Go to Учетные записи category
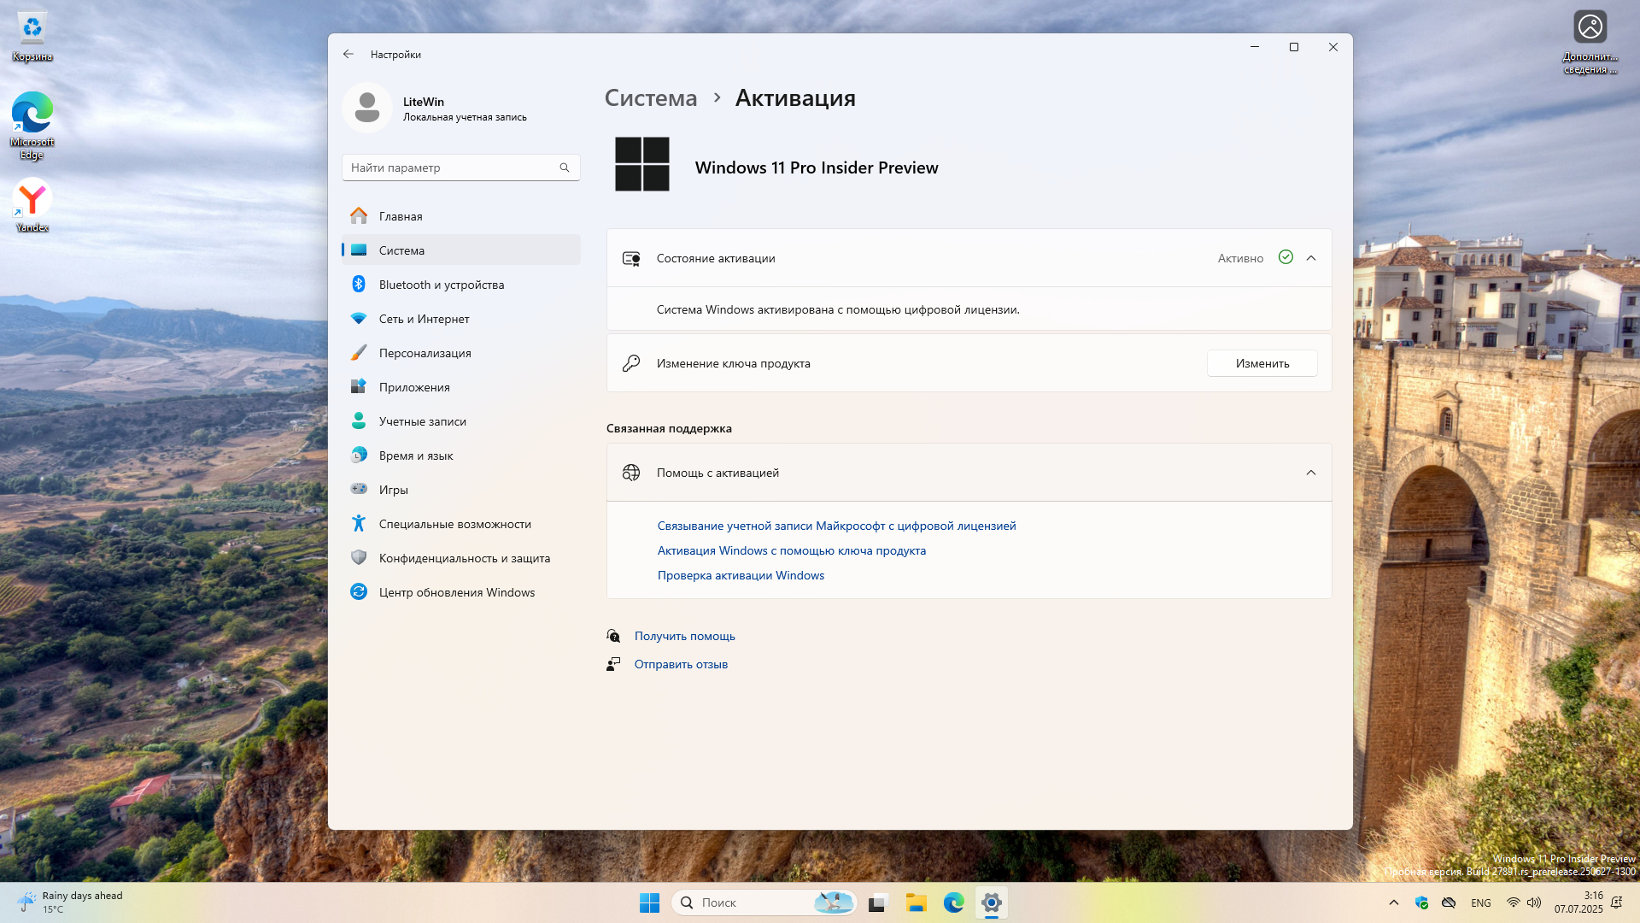This screenshot has width=1640, height=923. [x=422, y=421]
